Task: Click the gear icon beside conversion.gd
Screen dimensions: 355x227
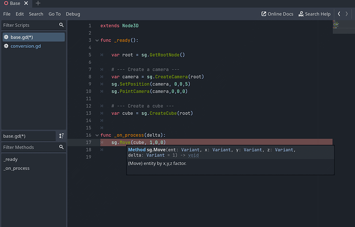Action: [x=6, y=46]
